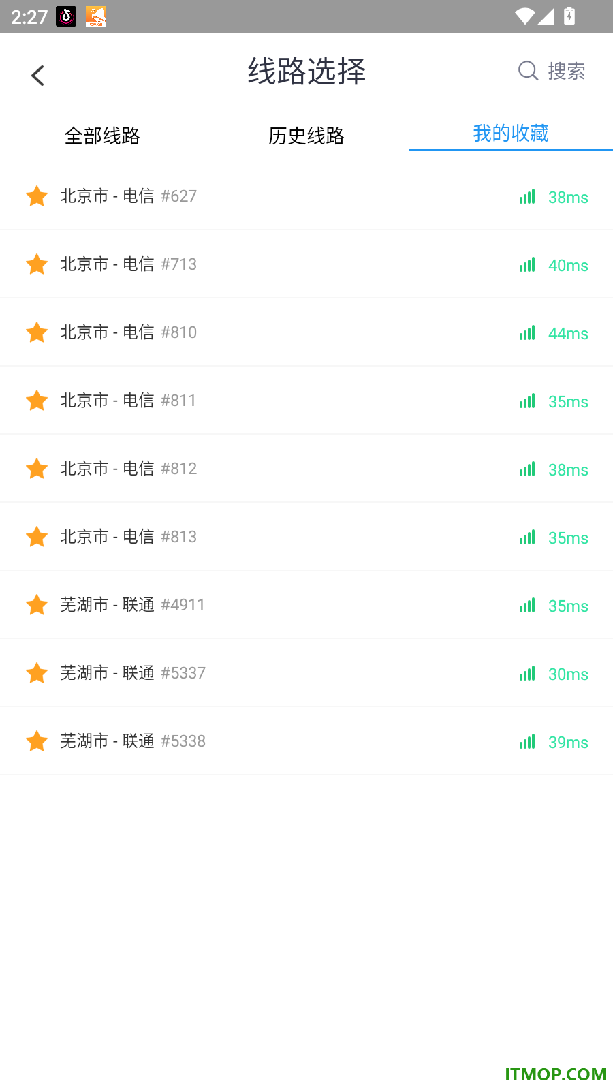Click signal bars icon for #810
The height and width of the screenshot is (1090, 613).
click(527, 332)
